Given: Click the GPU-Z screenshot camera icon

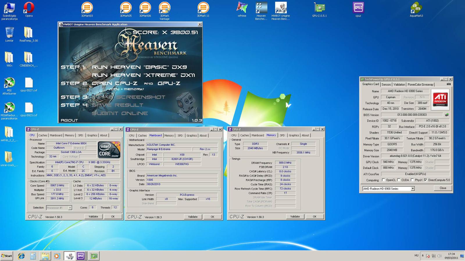Looking at the screenshot, I should (449, 84).
